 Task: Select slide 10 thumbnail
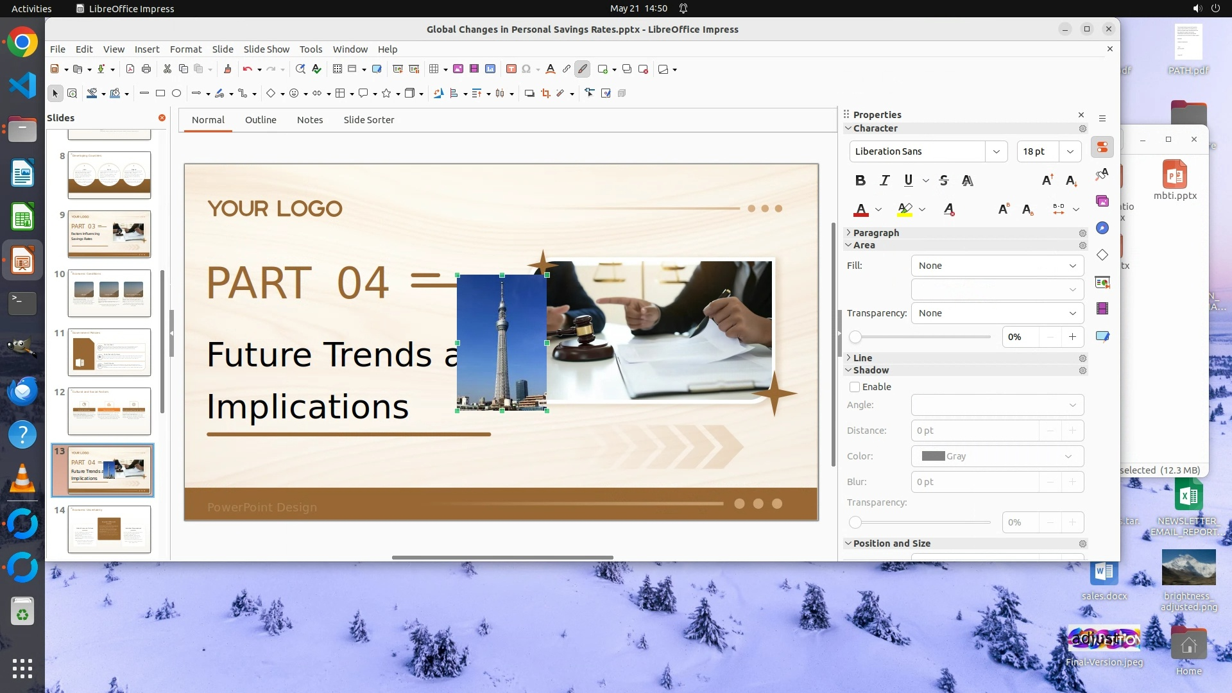coord(109,293)
